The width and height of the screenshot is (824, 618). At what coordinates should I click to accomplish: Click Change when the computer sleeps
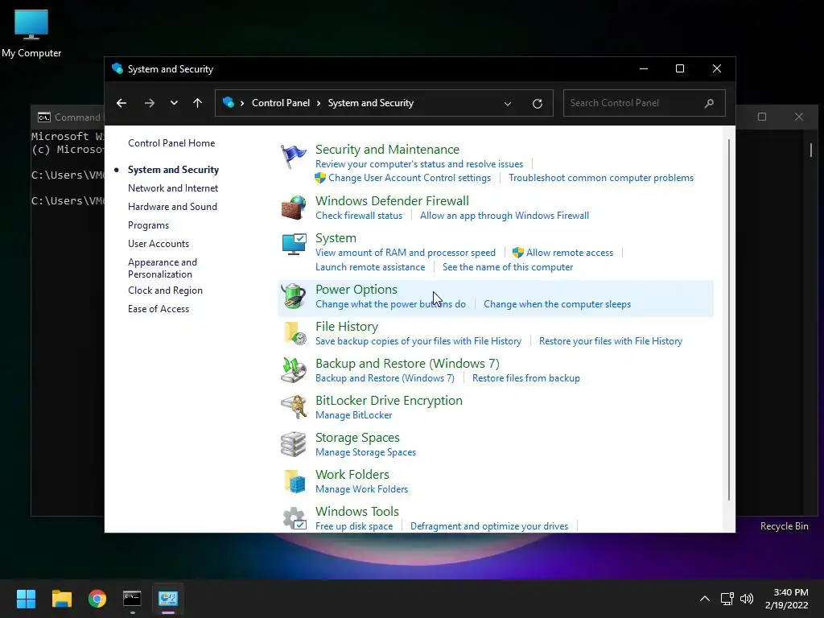point(557,303)
